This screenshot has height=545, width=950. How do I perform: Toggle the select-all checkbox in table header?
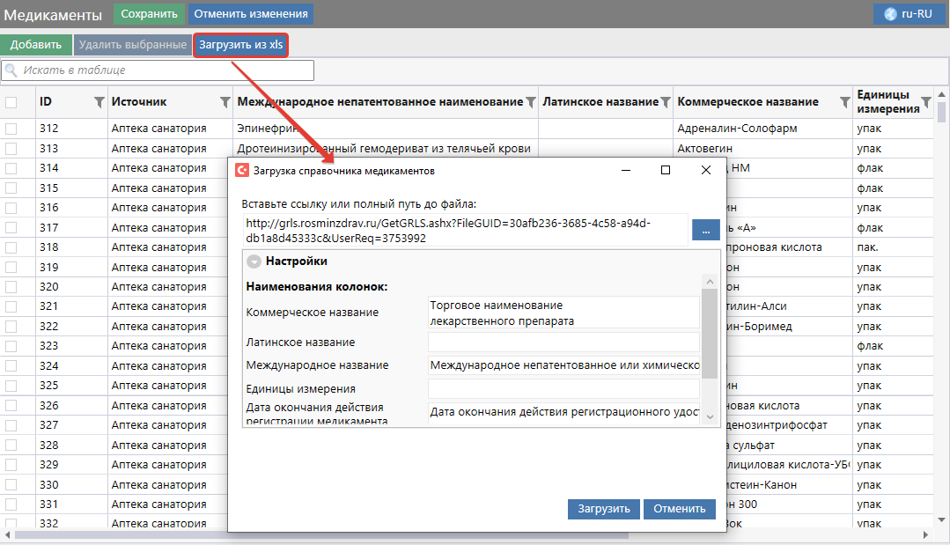tap(11, 102)
